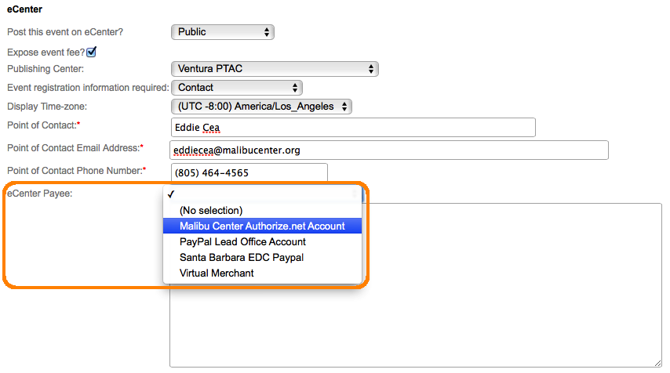The image size is (670, 373).
Task: Open the Display Time-zone America/Los_Angeles dropdown
Action: tap(261, 107)
